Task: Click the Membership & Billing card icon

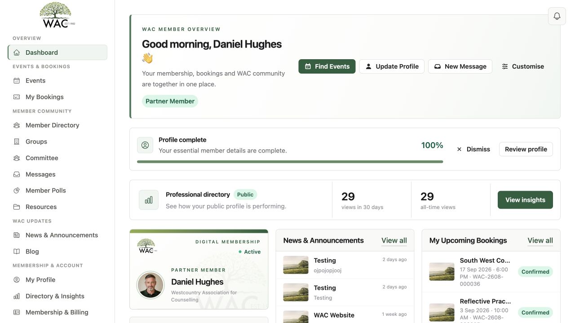Action: [17, 312]
